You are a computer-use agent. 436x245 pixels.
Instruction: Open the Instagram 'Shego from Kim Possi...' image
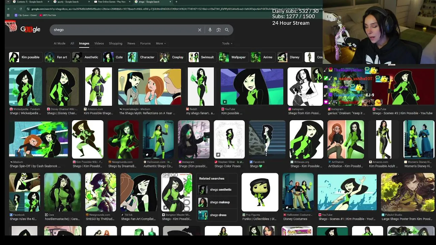point(305,87)
